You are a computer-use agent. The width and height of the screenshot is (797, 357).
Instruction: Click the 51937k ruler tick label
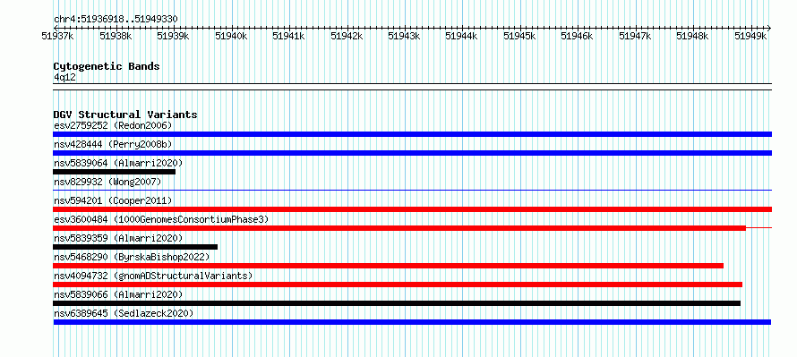(58, 36)
